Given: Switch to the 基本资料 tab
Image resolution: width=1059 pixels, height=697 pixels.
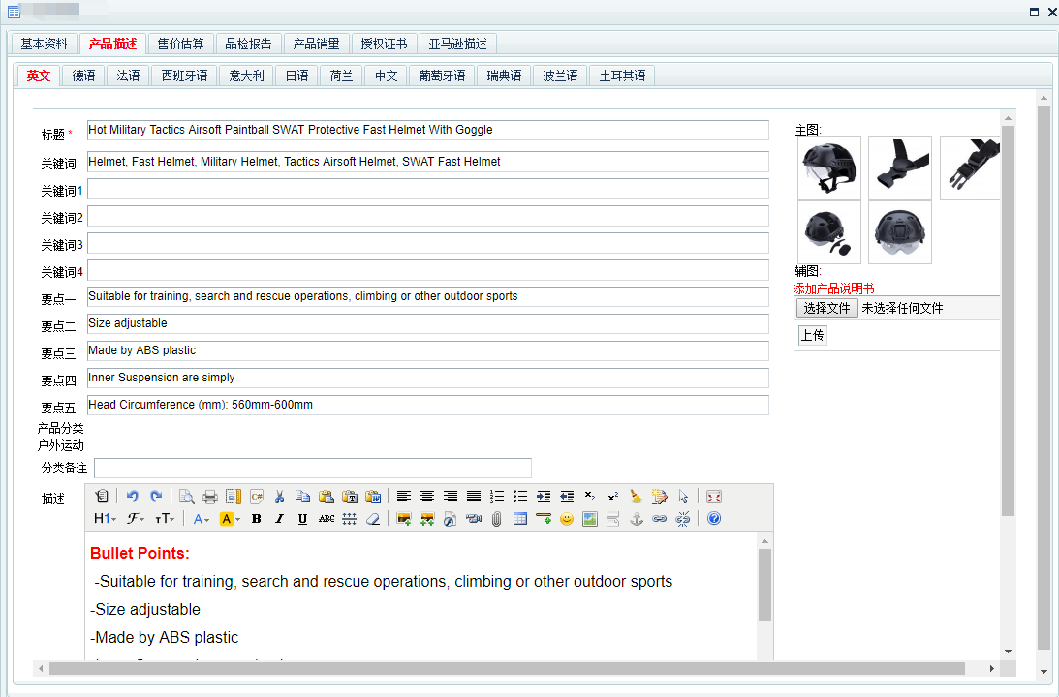Looking at the screenshot, I should coord(44,44).
